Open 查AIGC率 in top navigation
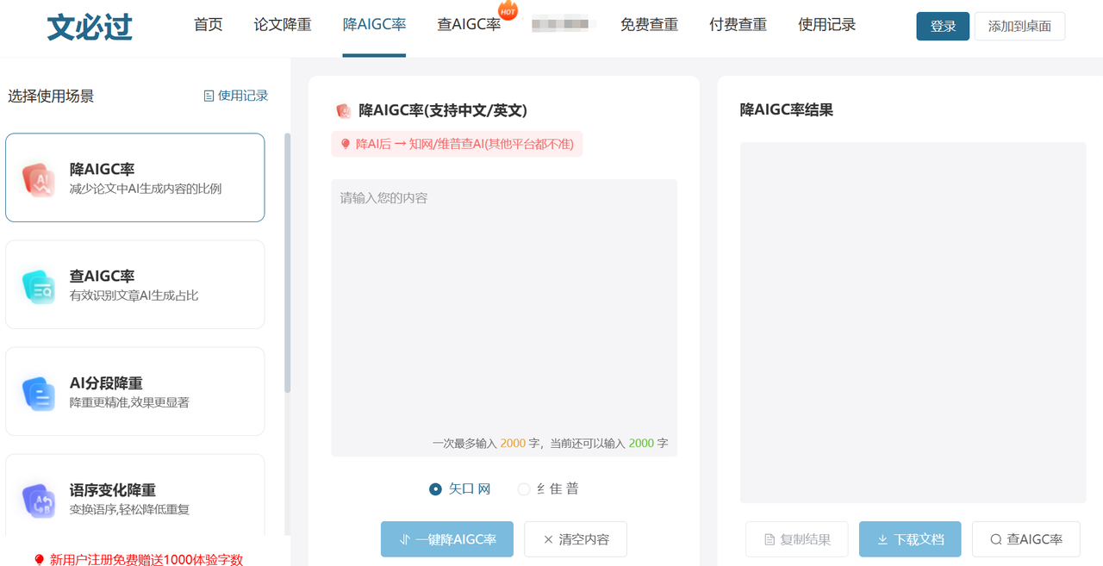 click(469, 25)
